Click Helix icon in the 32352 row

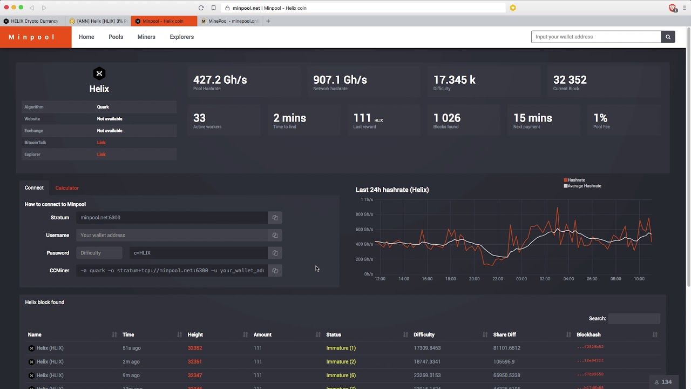pos(31,348)
